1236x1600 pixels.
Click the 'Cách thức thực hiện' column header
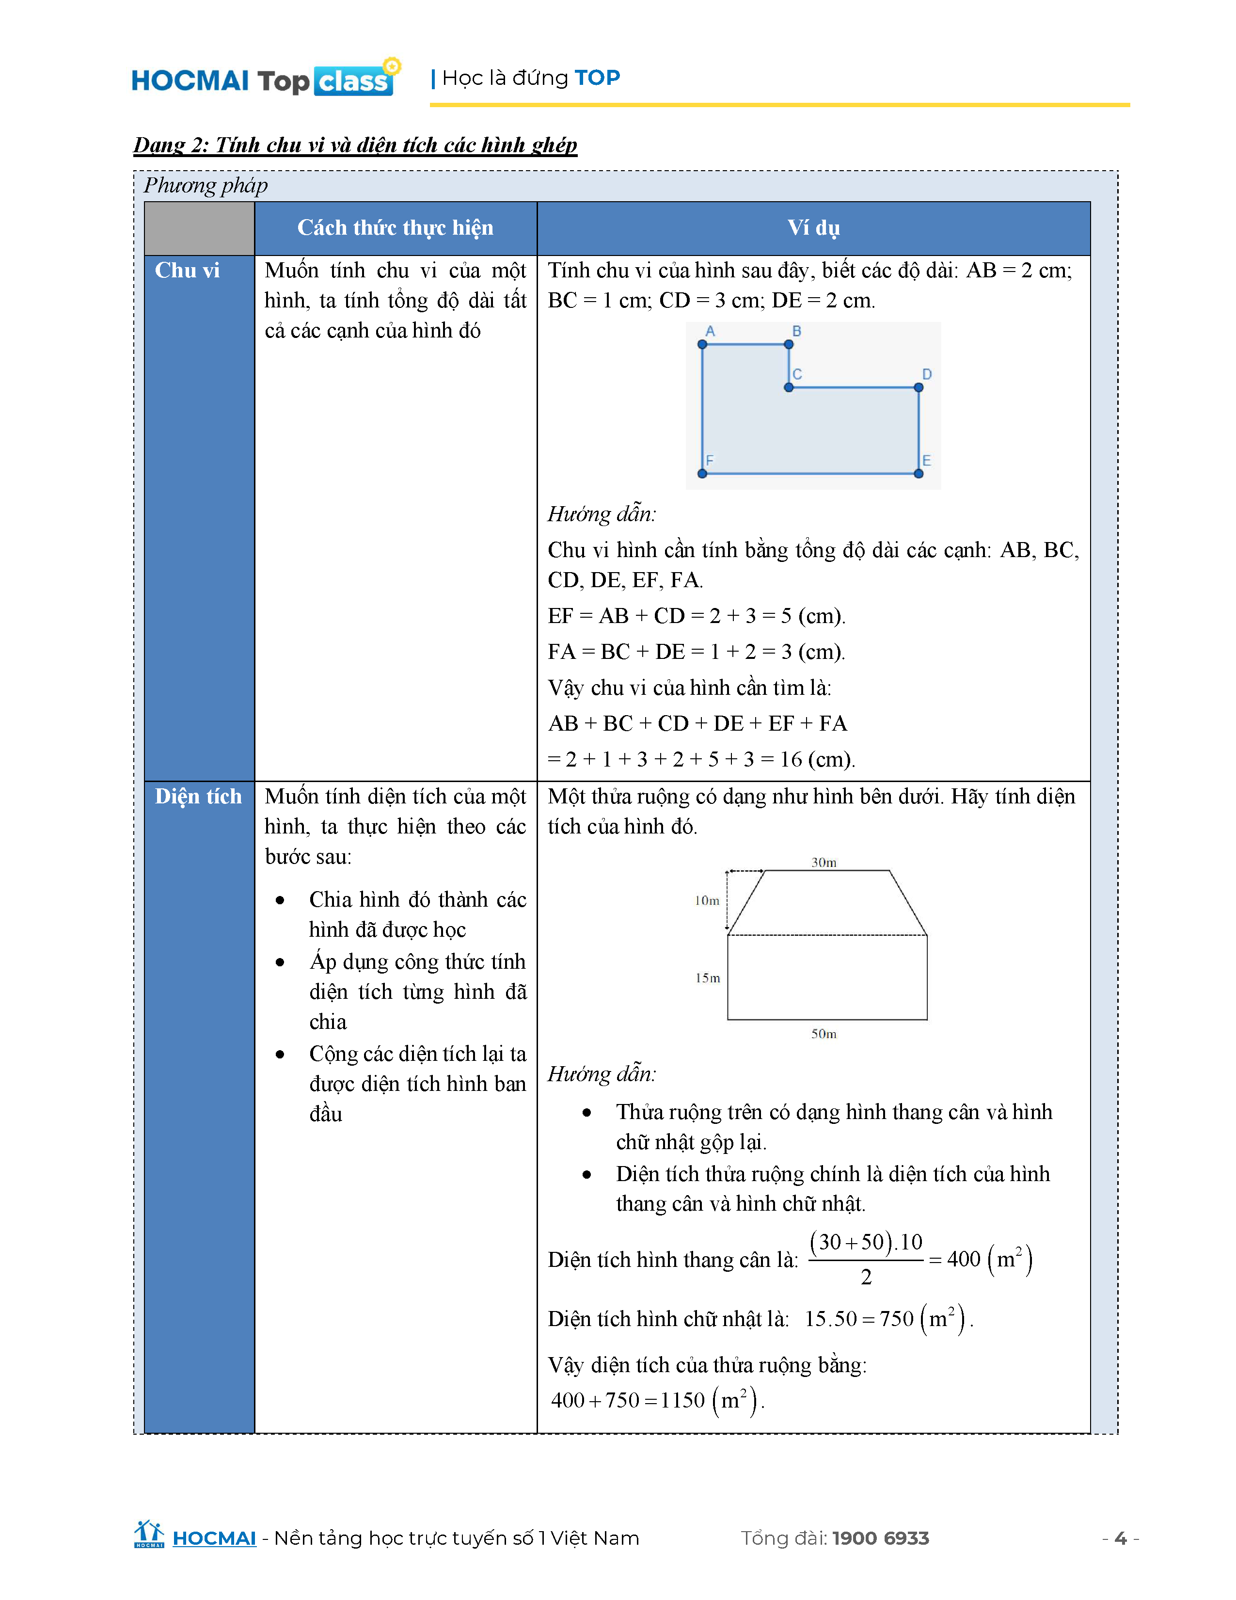click(x=396, y=228)
